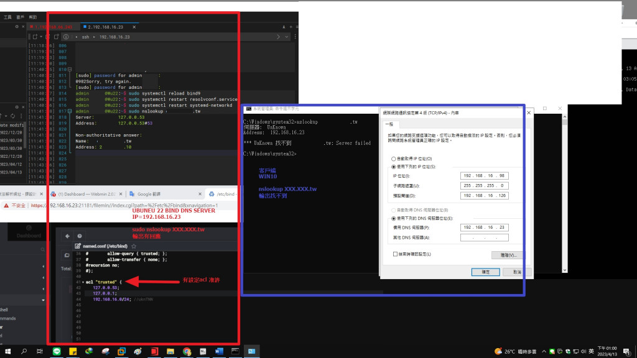Image resolution: width=637 pixels, height=358 pixels.
Task: Open Google Chrome from the taskbar
Action: click(x=187, y=351)
